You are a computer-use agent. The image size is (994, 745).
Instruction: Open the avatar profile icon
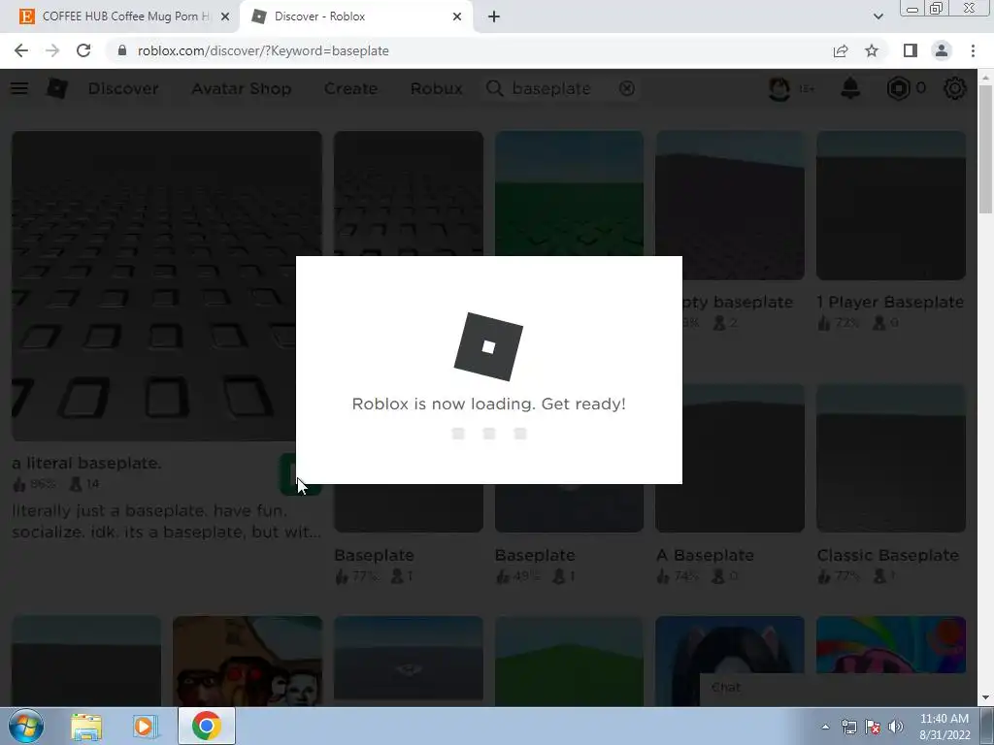coord(779,88)
